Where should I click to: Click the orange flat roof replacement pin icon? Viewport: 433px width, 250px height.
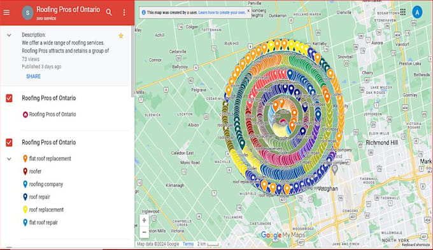point(25,159)
